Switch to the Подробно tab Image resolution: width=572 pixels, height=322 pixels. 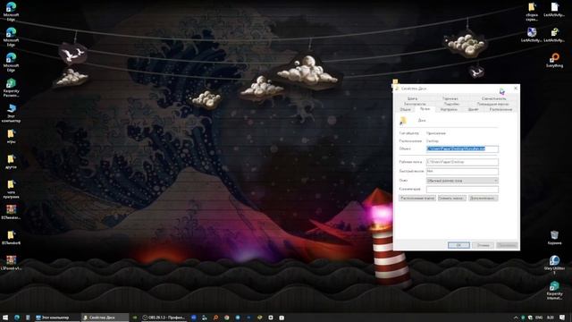point(451,104)
